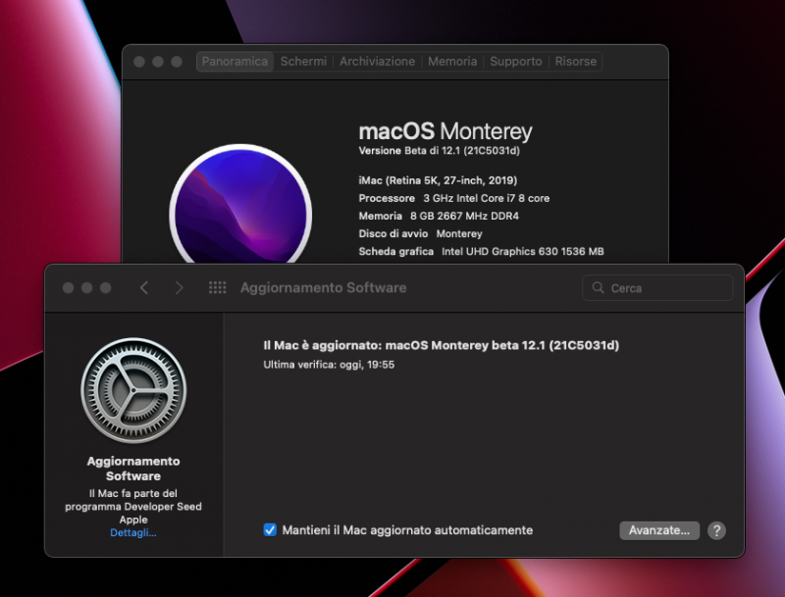The height and width of the screenshot is (597, 785).
Task: Open the Avanzate… options
Action: click(x=658, y=530)
